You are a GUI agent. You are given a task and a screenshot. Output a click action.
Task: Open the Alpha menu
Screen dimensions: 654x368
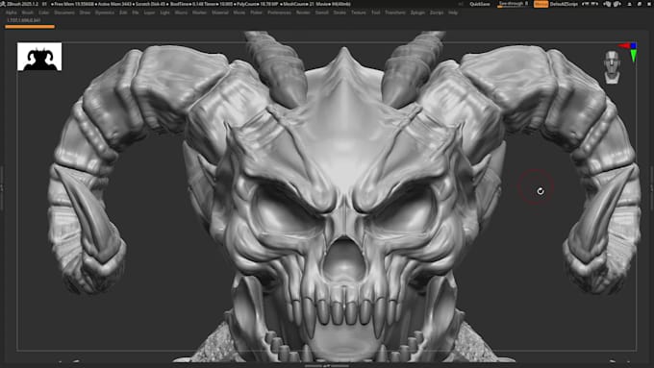pyautogui.click(x=12, y=12)
